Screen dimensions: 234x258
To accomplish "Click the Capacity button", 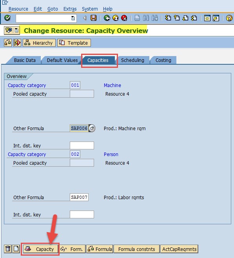I will click(x=41, y=249).
